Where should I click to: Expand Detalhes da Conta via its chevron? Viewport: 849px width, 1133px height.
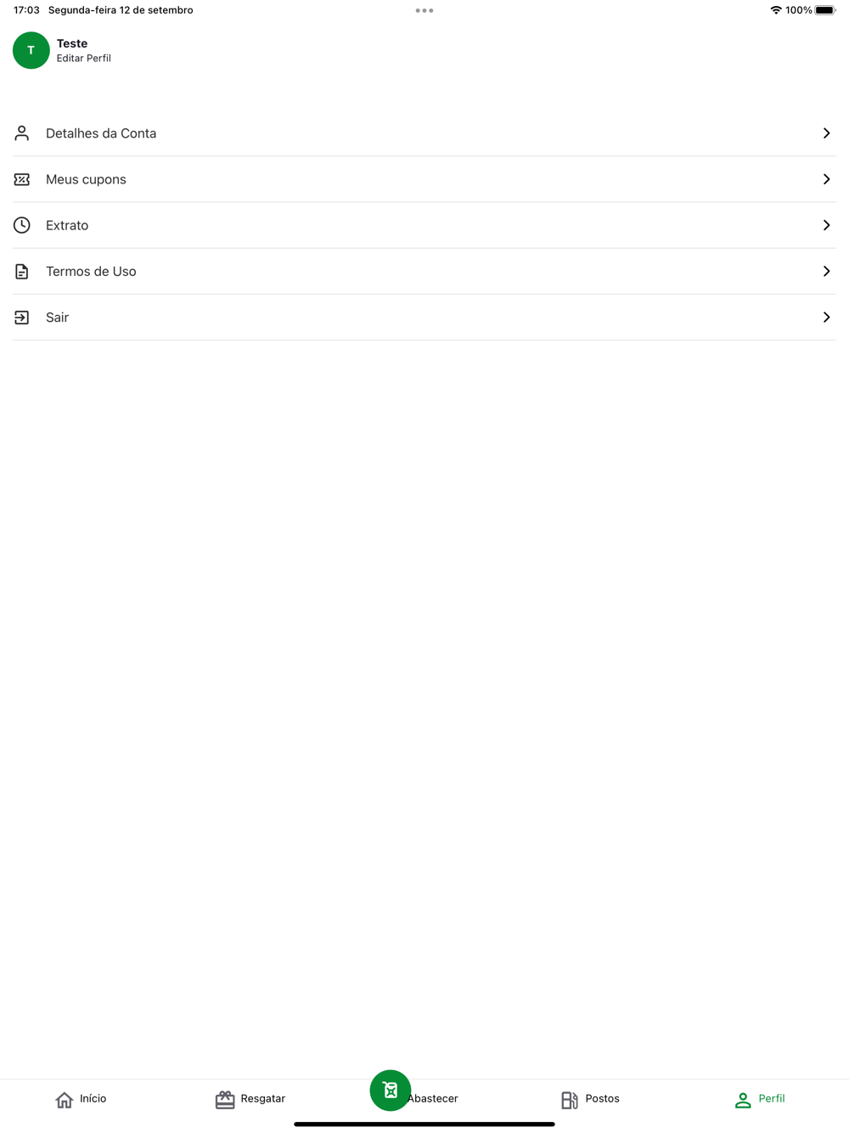click(826, 133)
